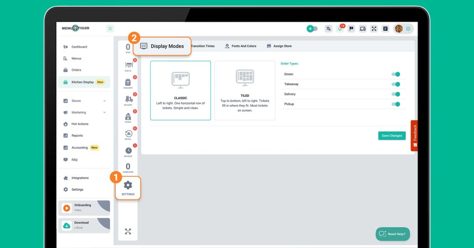474x248 pixels.
Task: Click the Save Changes button
Action: coord(392,136)
